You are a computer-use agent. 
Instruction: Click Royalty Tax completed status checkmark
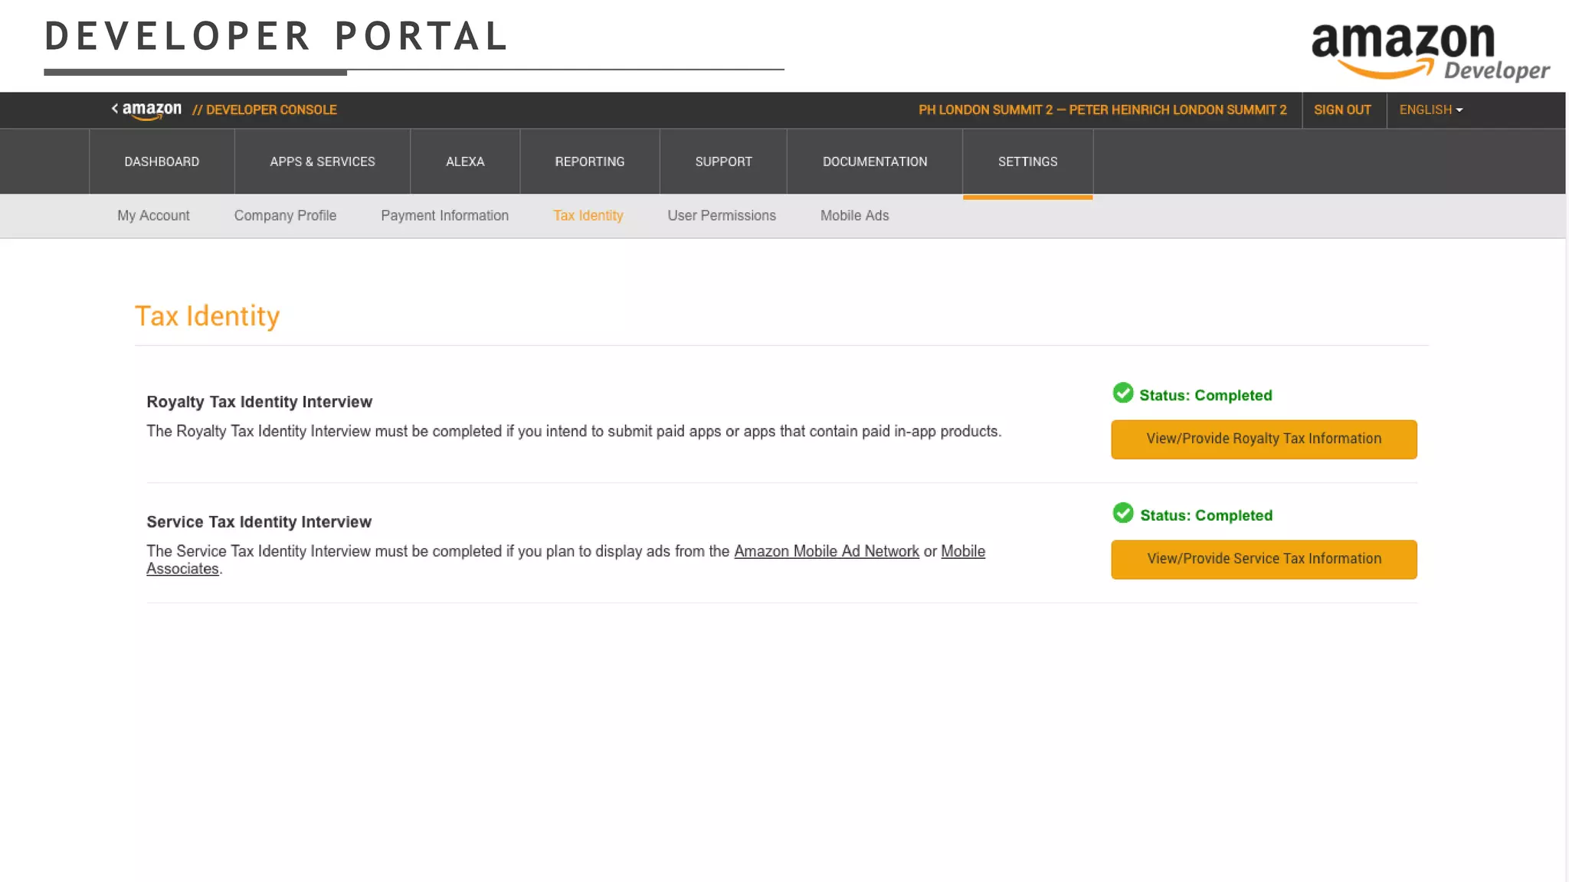pyautogui.click(x=1123, y=394)
